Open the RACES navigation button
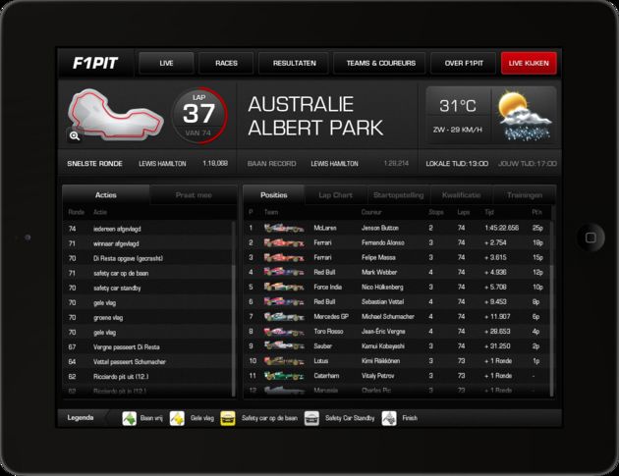This screenshot has width=619, height=476. (226, 63)
